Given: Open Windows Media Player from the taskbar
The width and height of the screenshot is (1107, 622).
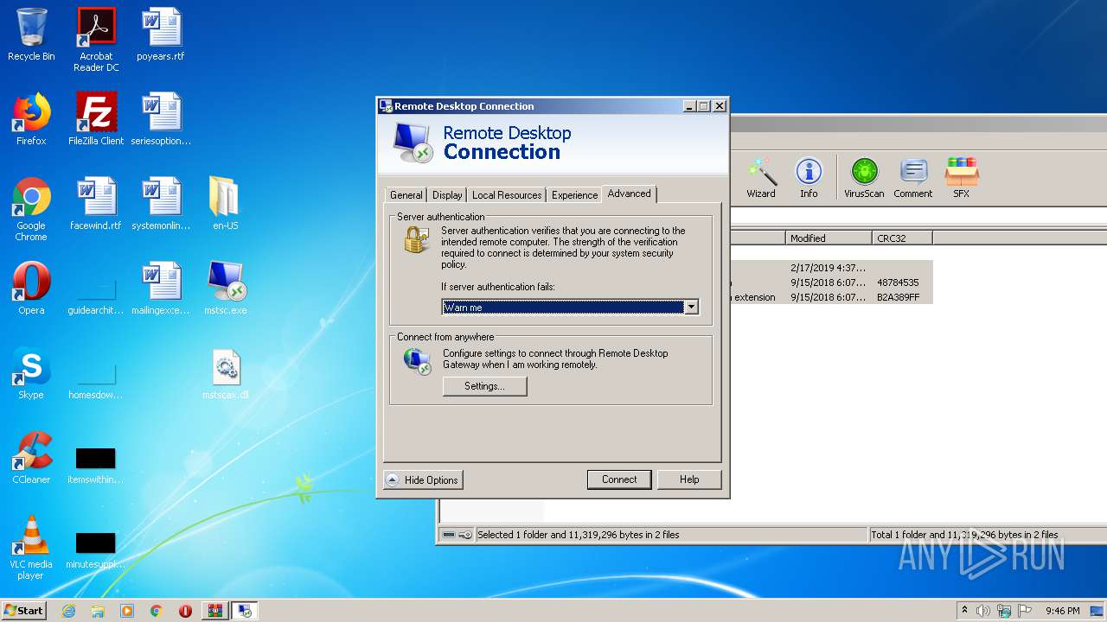Looking at the screenshot, I should [x=127, y=611].
